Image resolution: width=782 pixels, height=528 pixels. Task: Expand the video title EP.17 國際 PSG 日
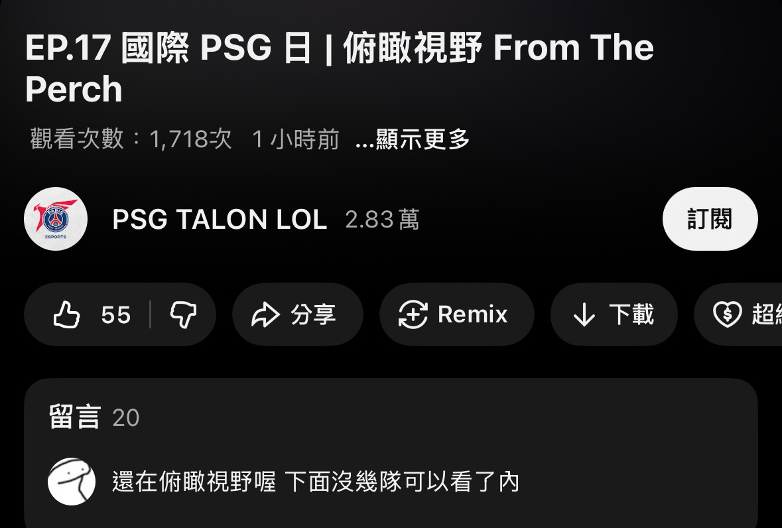[339, 68]
